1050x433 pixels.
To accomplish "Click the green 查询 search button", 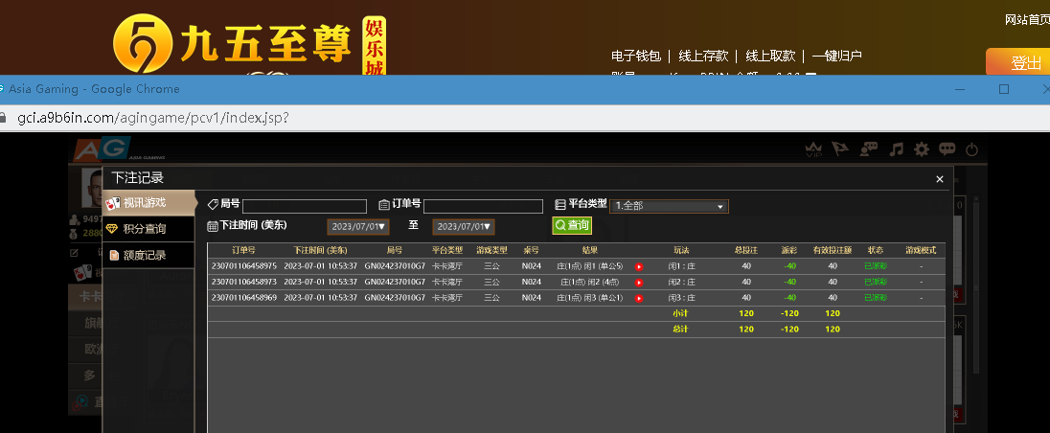I will [x=572, y=225].
